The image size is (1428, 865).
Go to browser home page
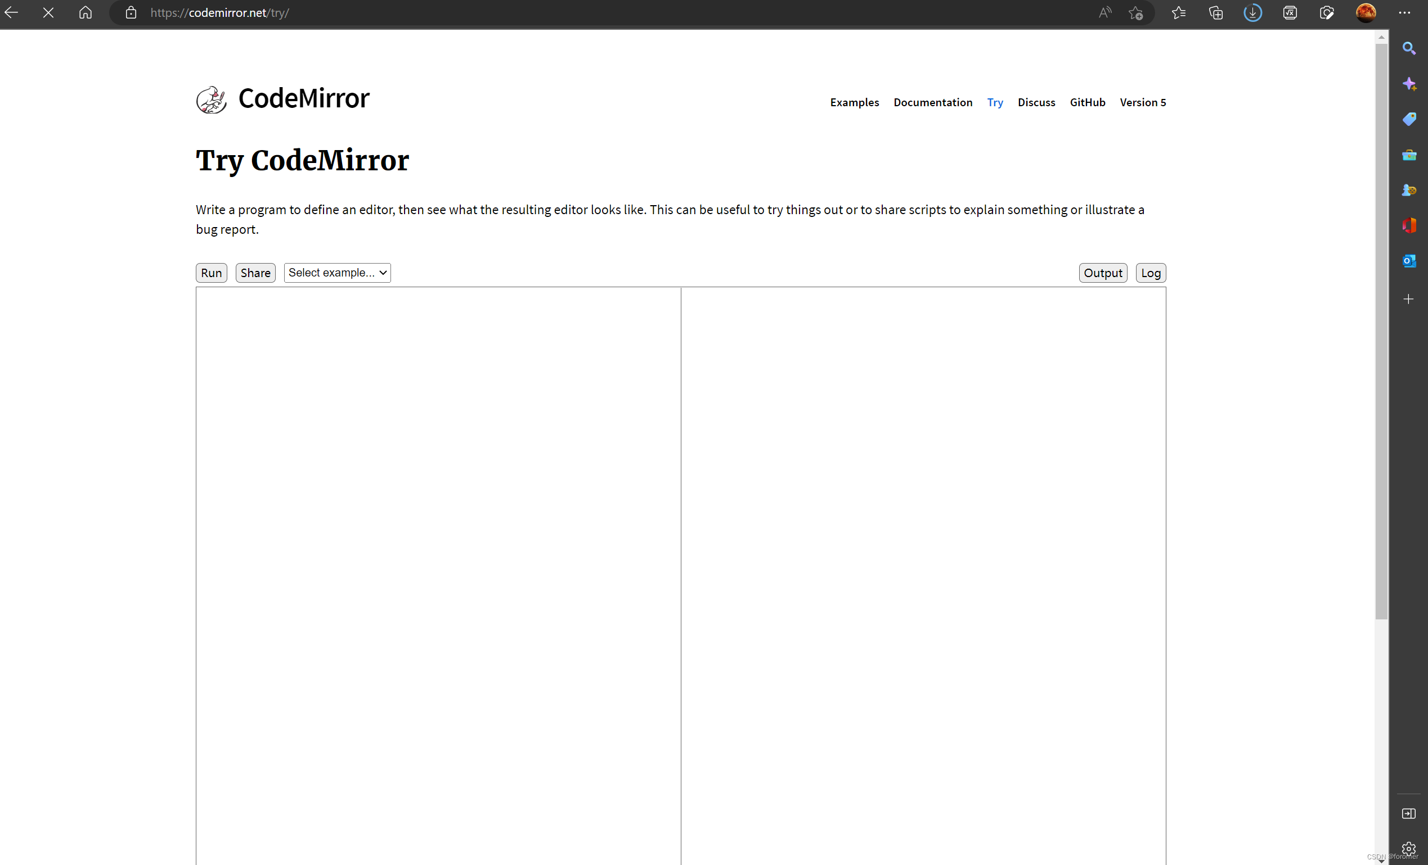pyautogui.click(x=85, y=12)
